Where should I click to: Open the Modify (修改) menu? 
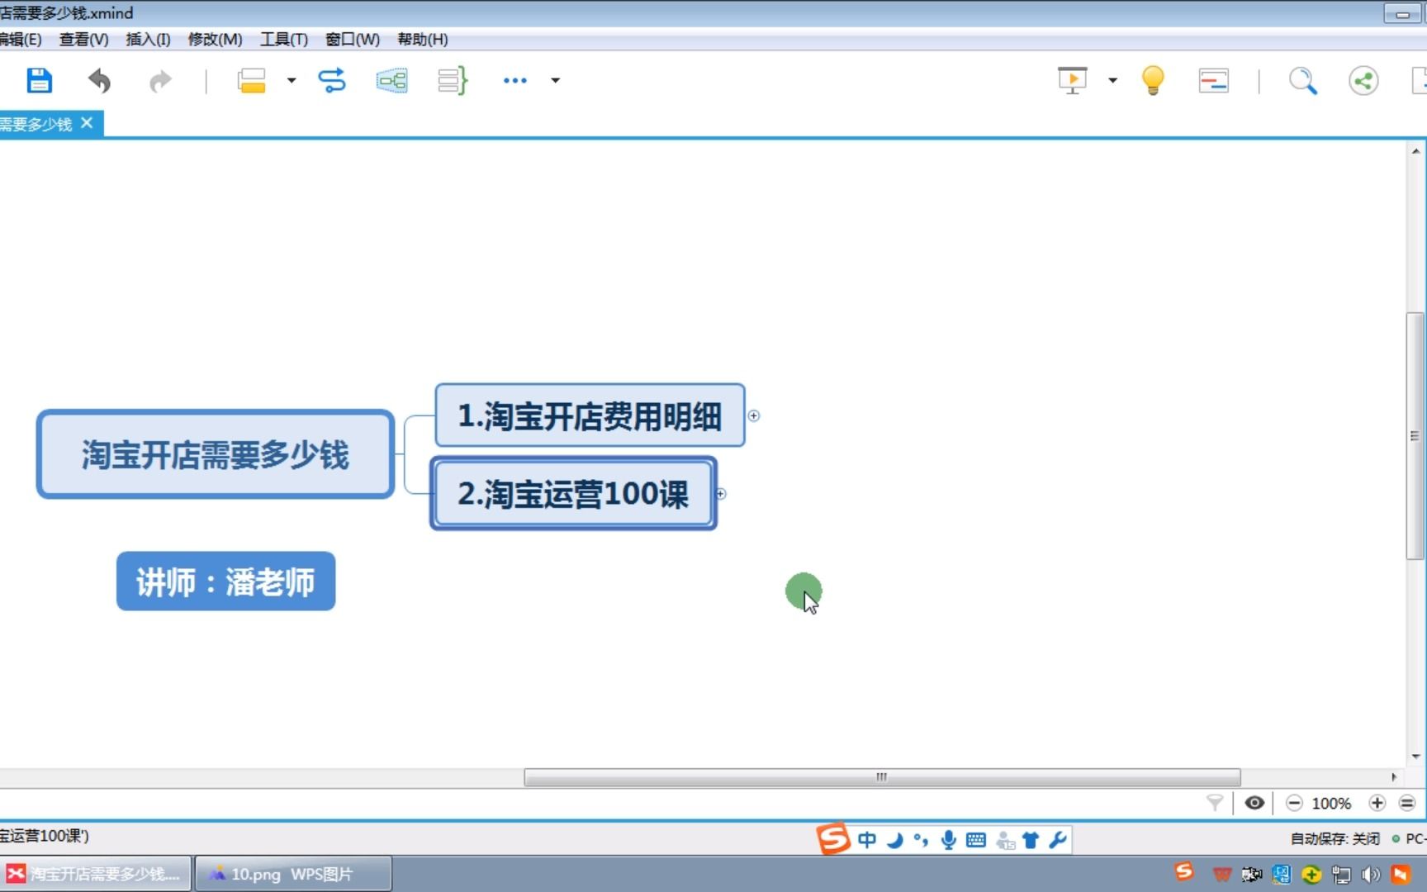(x=215, y=39)
